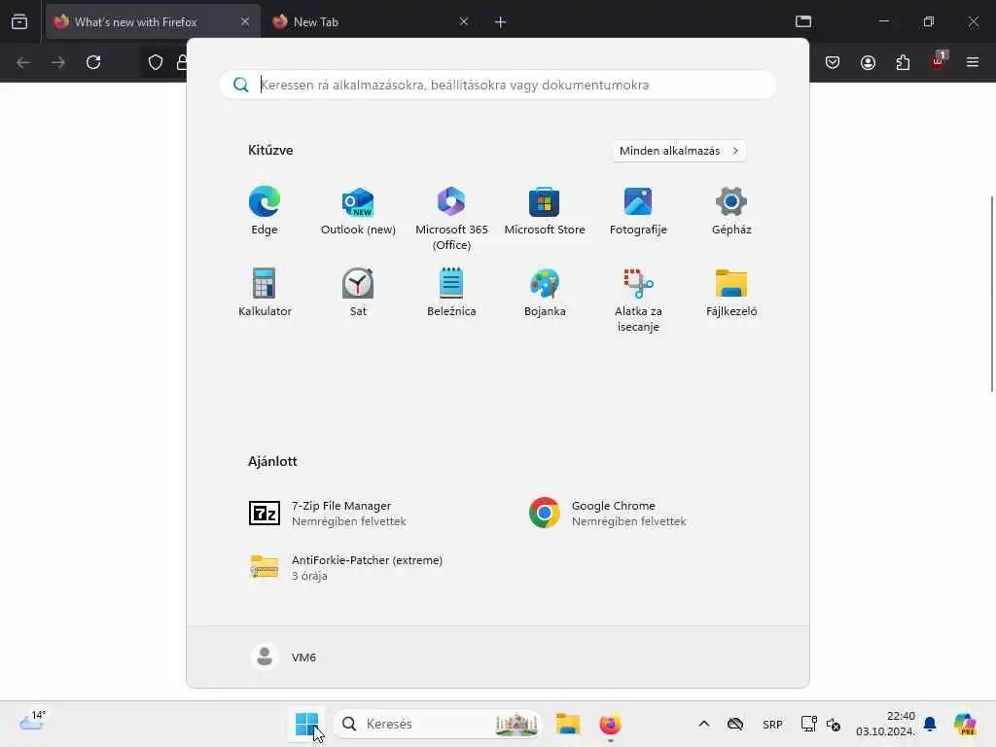
Task: Open the Firefox hamburger application menu
Action: tap(973, 62)
